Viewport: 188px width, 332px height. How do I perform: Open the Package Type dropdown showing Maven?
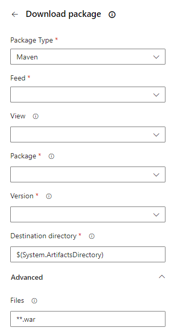tap(88, 57)
